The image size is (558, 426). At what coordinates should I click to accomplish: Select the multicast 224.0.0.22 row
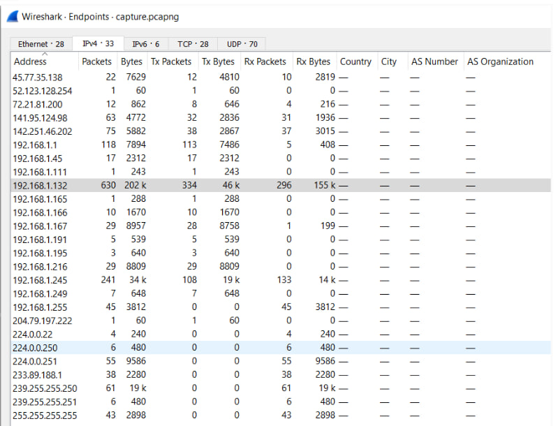pos(281,335)
